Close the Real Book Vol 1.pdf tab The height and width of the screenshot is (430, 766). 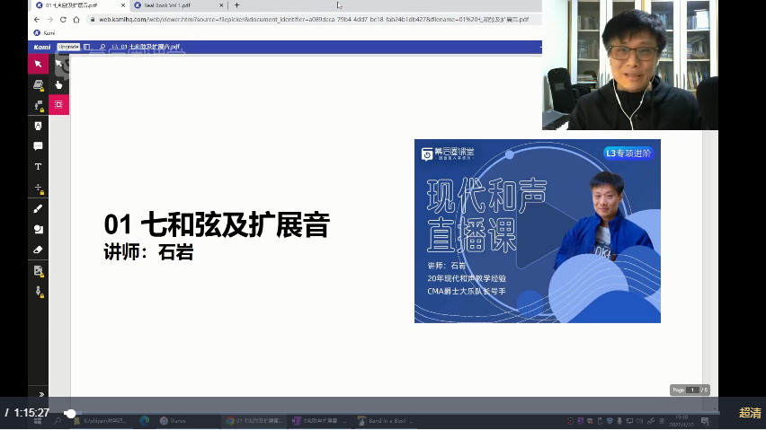point(221,5)
